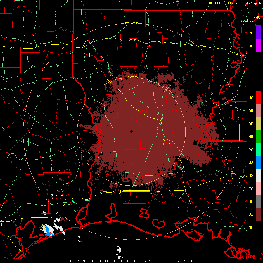Click the IC light pink legend swatch
This screenshot has width=263, height=263.
[x=258, y=188]
